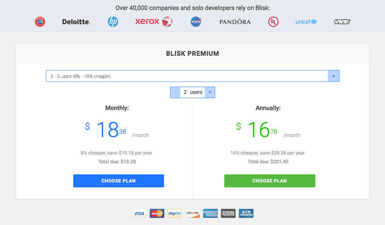
Task: Increase user count with plus button
Action: click(210, 92)
